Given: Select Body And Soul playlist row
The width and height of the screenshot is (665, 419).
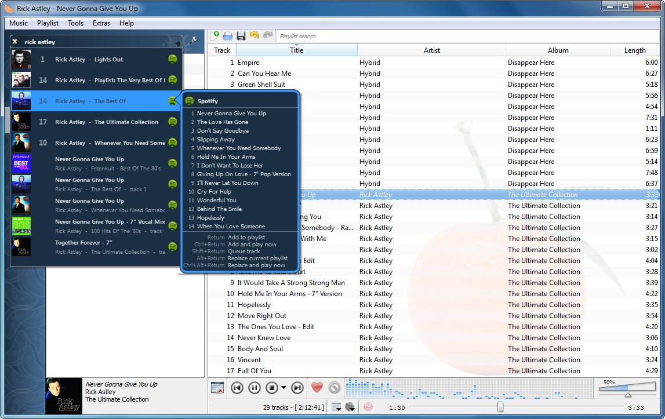Looking at the screenshot, I should coord(434,349).
